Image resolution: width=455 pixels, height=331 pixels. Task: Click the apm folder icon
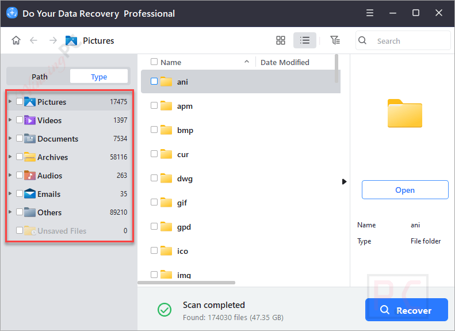tap(166, 106)
